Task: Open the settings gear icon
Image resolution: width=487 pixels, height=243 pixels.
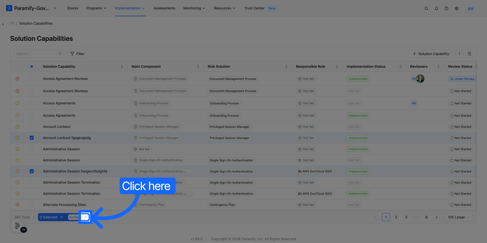Action: [x=457, y=8]
